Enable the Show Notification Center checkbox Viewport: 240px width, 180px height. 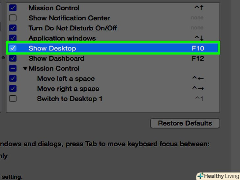pyautogui.click(x=13, y=18)
